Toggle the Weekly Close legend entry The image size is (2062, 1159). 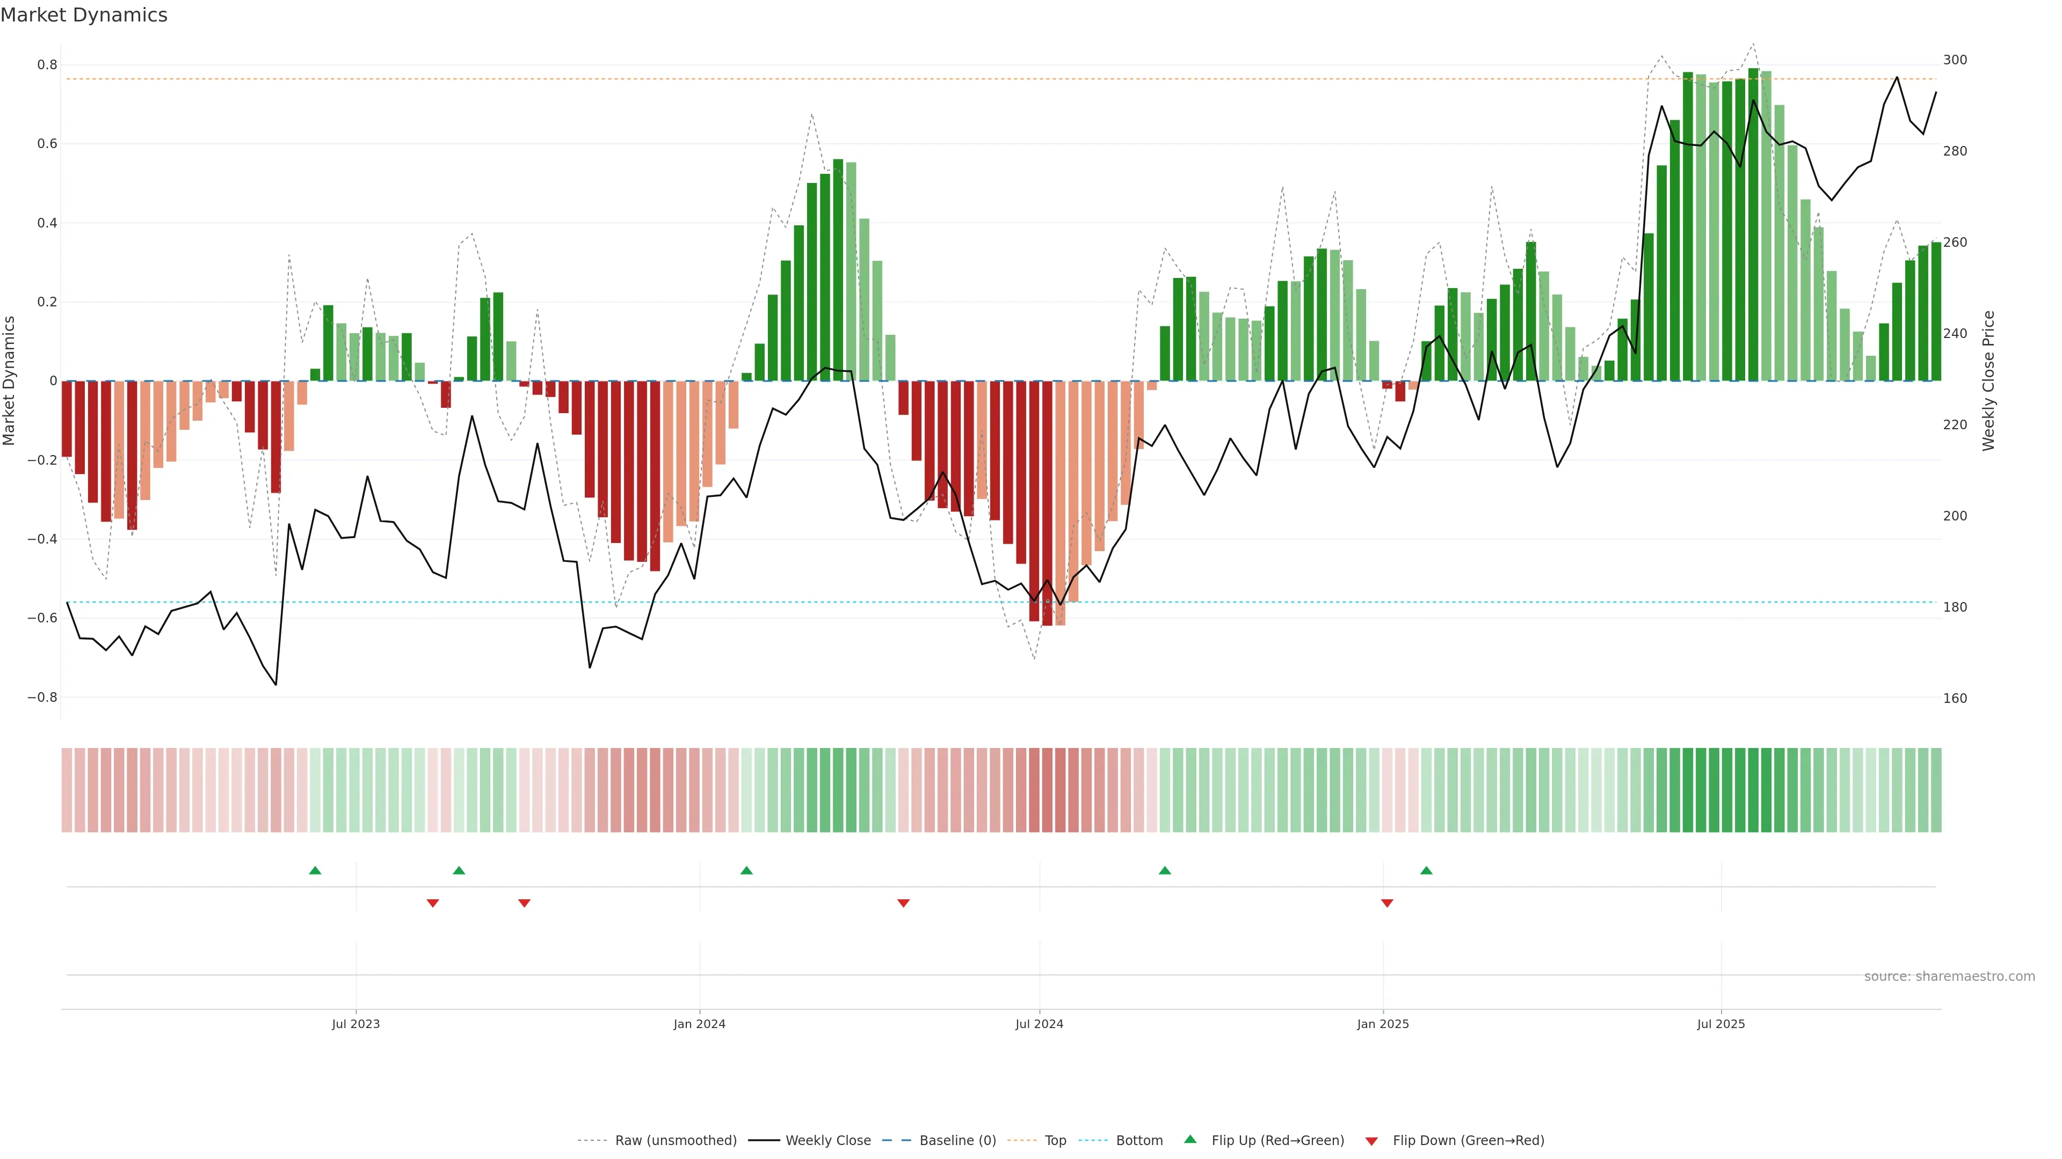pyautogui.click(x=827, y=1141)
